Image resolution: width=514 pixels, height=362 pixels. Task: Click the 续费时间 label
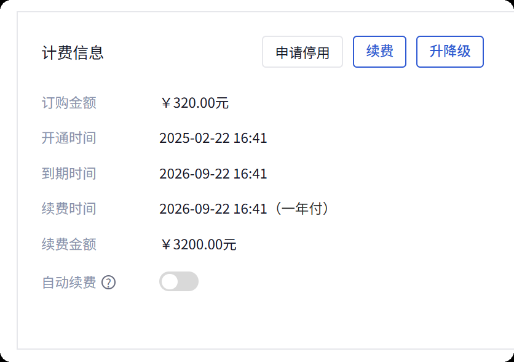[69, 209]
